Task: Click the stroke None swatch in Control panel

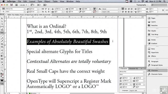Action: click(94, 11)
